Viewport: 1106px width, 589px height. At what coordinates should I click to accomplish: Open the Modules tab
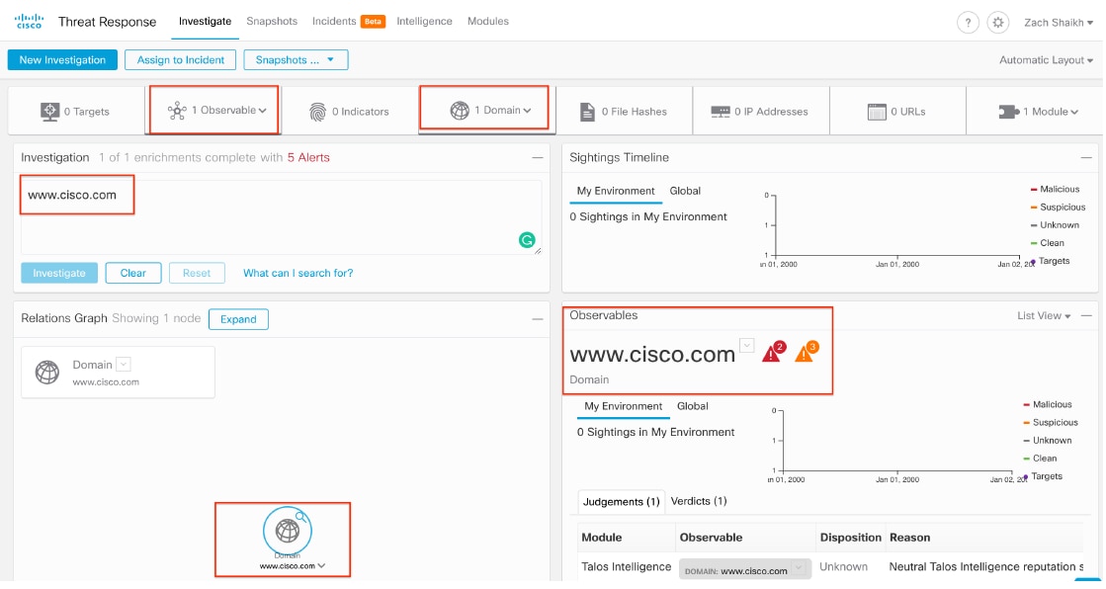coord(488,21)
